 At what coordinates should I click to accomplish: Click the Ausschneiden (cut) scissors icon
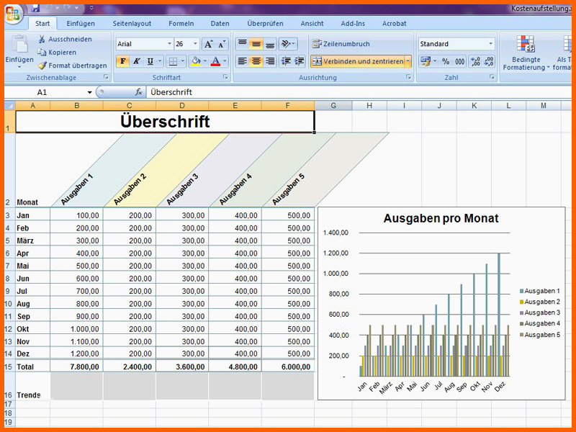[x=42, y=40]
